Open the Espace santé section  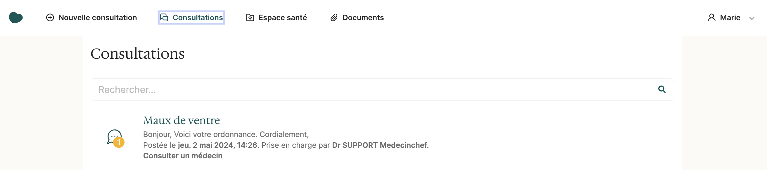[x=276, y=18]
